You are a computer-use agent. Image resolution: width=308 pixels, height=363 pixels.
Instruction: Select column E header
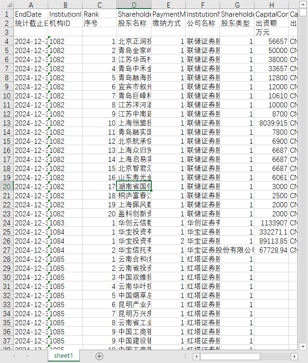pos(169,5)
